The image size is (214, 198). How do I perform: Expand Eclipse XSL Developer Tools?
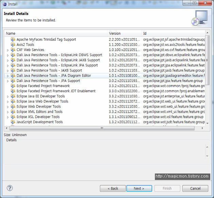pyautogui.click(x=8, y=117)
